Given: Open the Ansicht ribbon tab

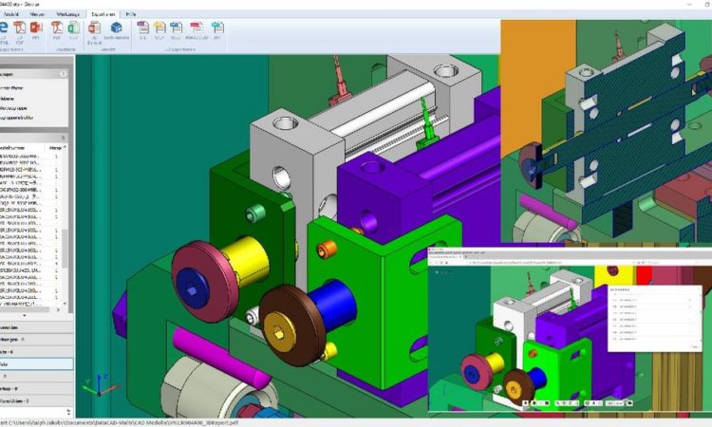Looking at the screenshot, I should pyautogui.click(x=13, y=15).
